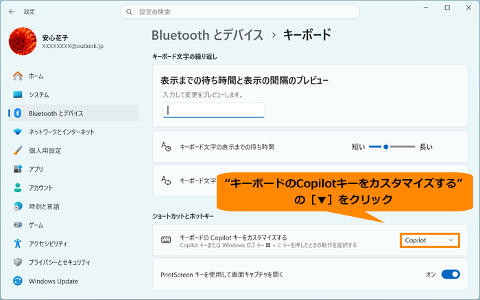Turn off the PrintScreen screen capture toggle

451,275
